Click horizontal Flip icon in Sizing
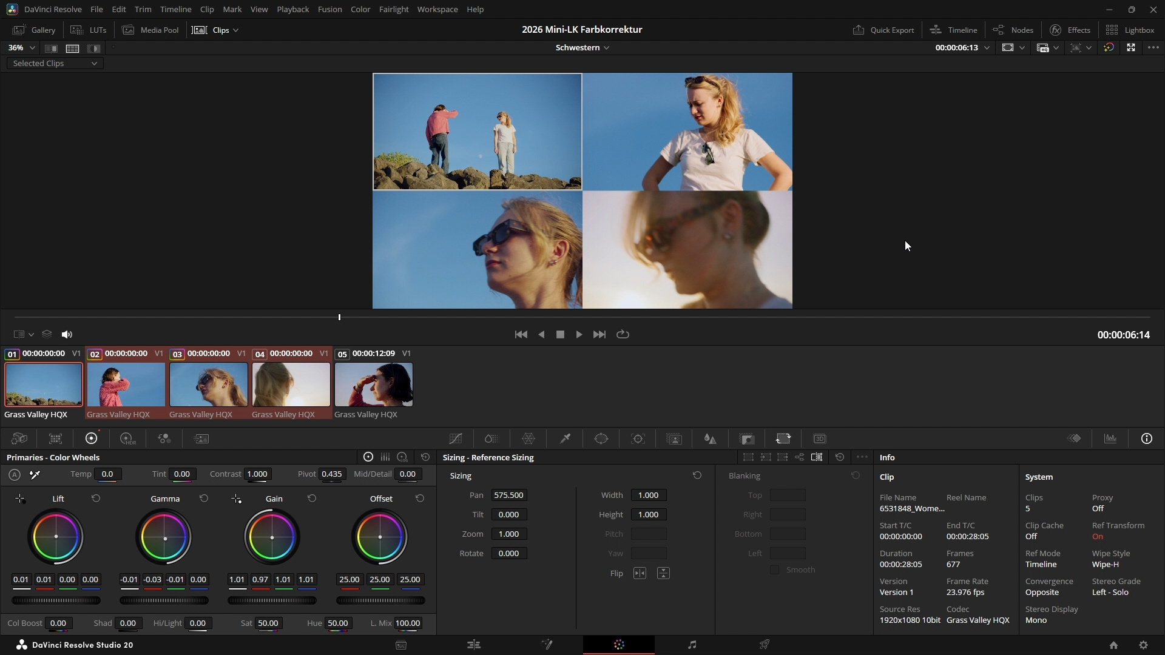The height and width of the screenshot is (655, 1165). point(640,573)
